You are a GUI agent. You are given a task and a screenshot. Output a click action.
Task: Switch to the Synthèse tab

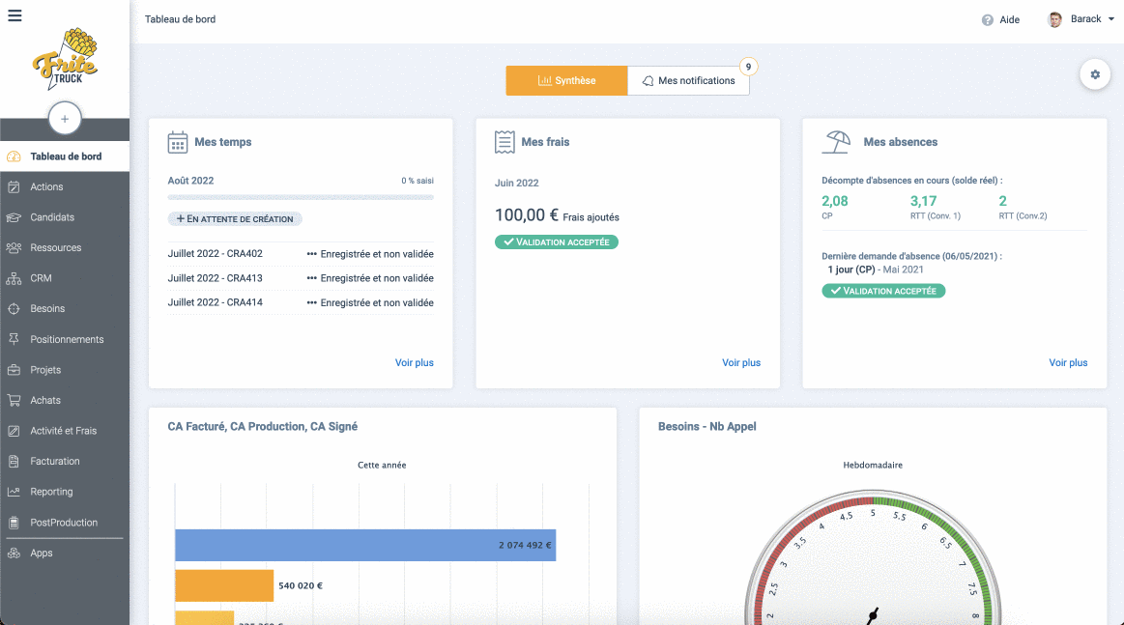pos(566,81)
